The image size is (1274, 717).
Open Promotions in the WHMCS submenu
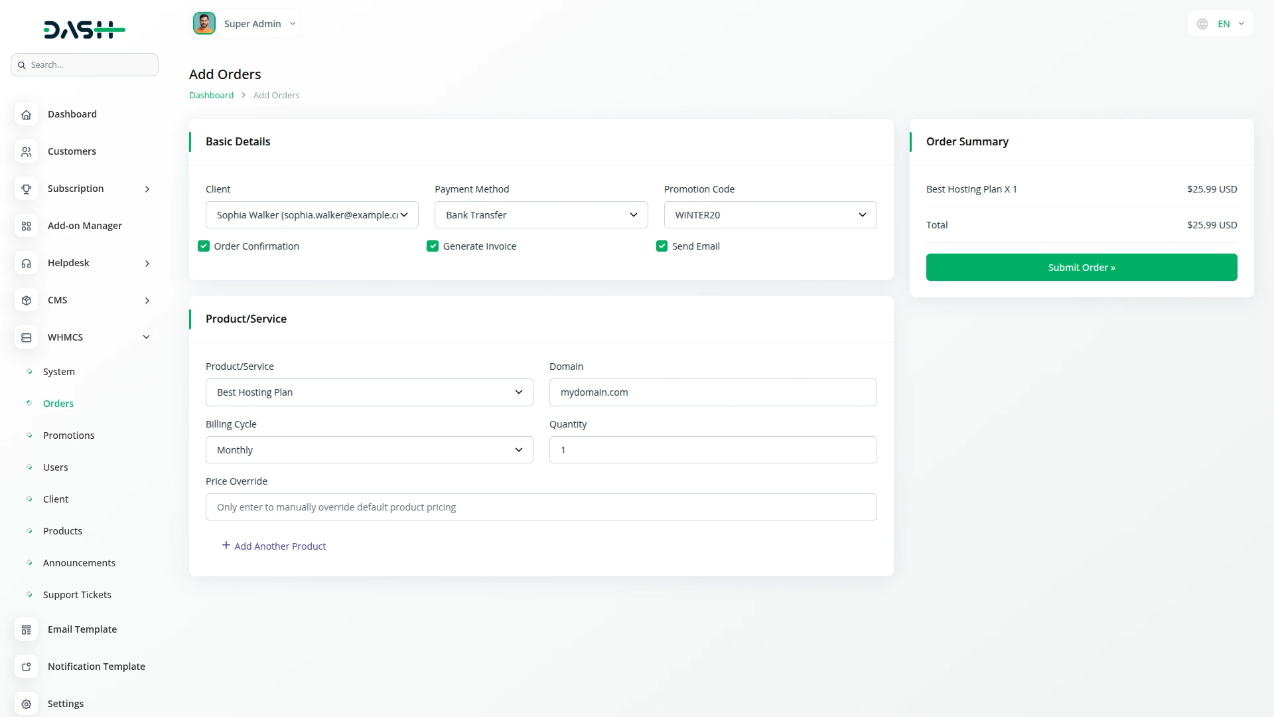(x=68, y=436)
